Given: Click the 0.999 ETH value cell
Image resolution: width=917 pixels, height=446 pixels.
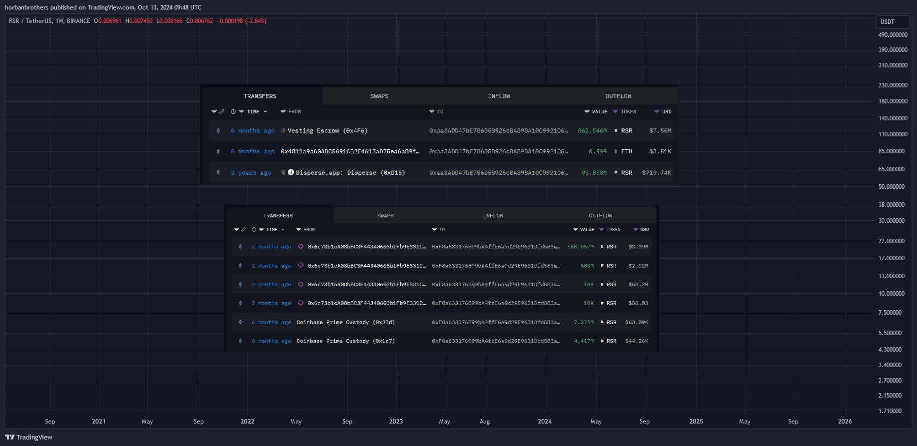Looking at the screenshot, I should click(598, 151).
